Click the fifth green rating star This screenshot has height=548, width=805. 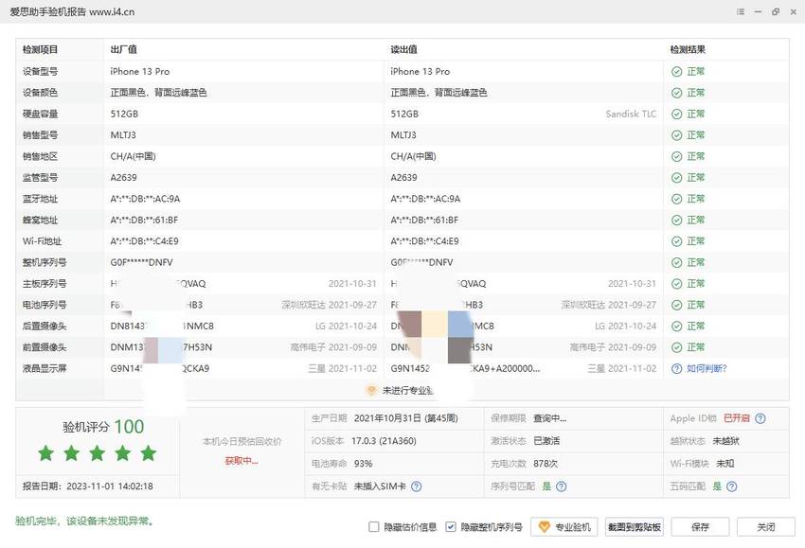tap(149, 453)
